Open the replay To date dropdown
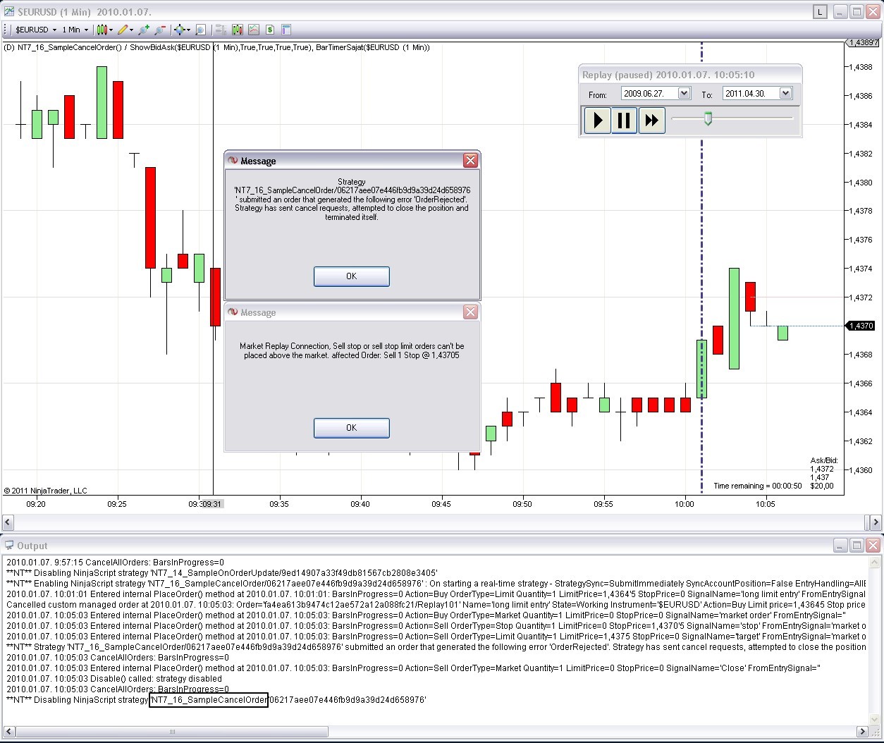Screen dimensions: 884x743 (x=786, y=93)
